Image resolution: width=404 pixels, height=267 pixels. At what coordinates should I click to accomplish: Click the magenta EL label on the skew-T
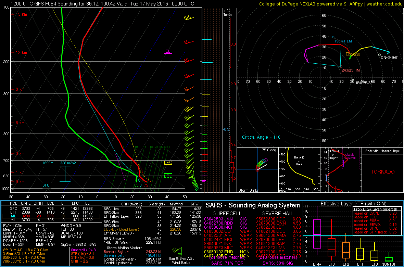(x=168, y=51)
